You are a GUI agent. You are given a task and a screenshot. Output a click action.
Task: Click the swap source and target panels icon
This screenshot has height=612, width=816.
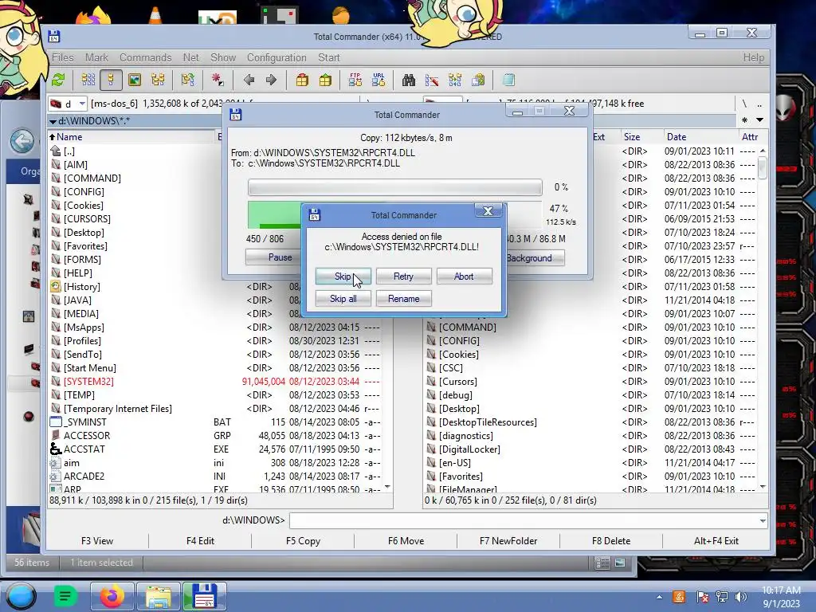click(x=188, y=80)
